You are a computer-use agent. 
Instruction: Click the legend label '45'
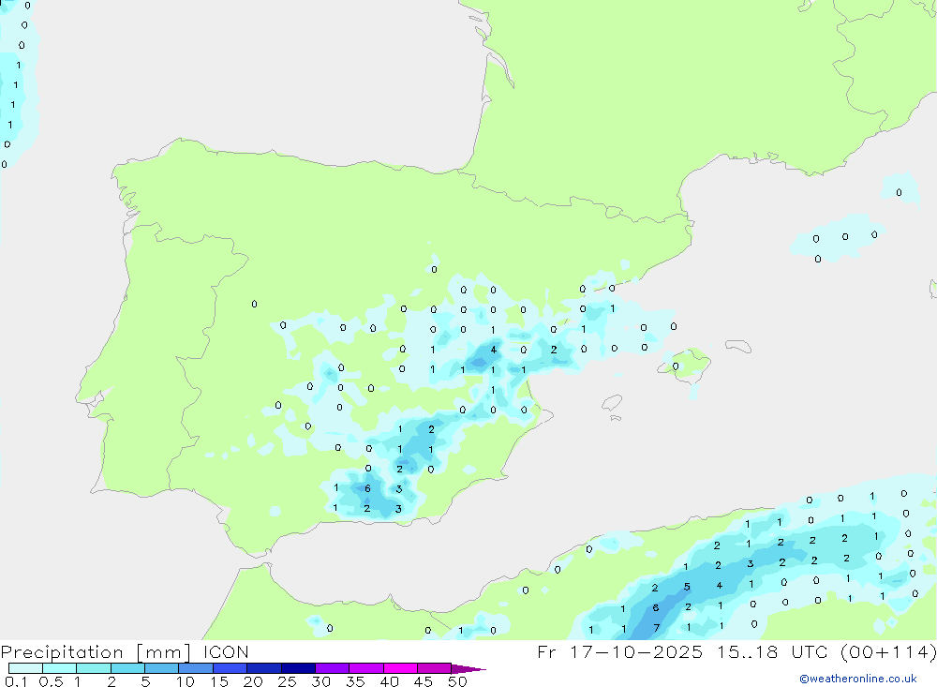pyautogui.click(x=424, y=681)
